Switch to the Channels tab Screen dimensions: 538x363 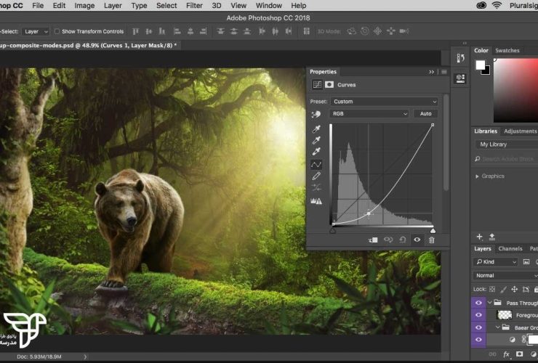[x=510, y=249]
